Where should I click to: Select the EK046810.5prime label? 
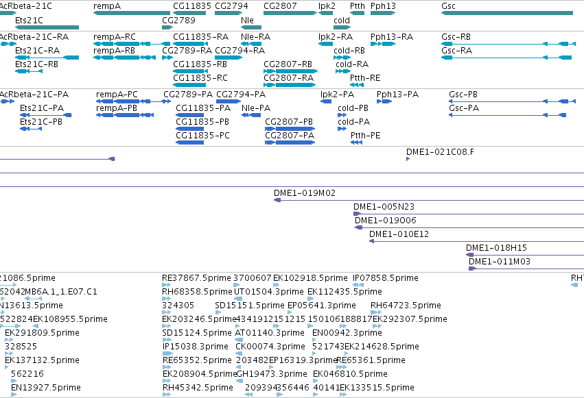(x=350, y=374)
